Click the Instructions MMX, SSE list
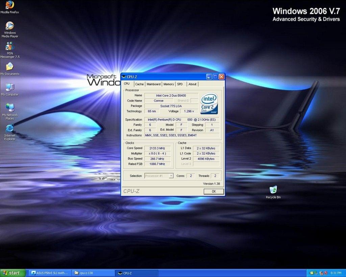Viewport: 346px width, 277px height. (181, 135)
